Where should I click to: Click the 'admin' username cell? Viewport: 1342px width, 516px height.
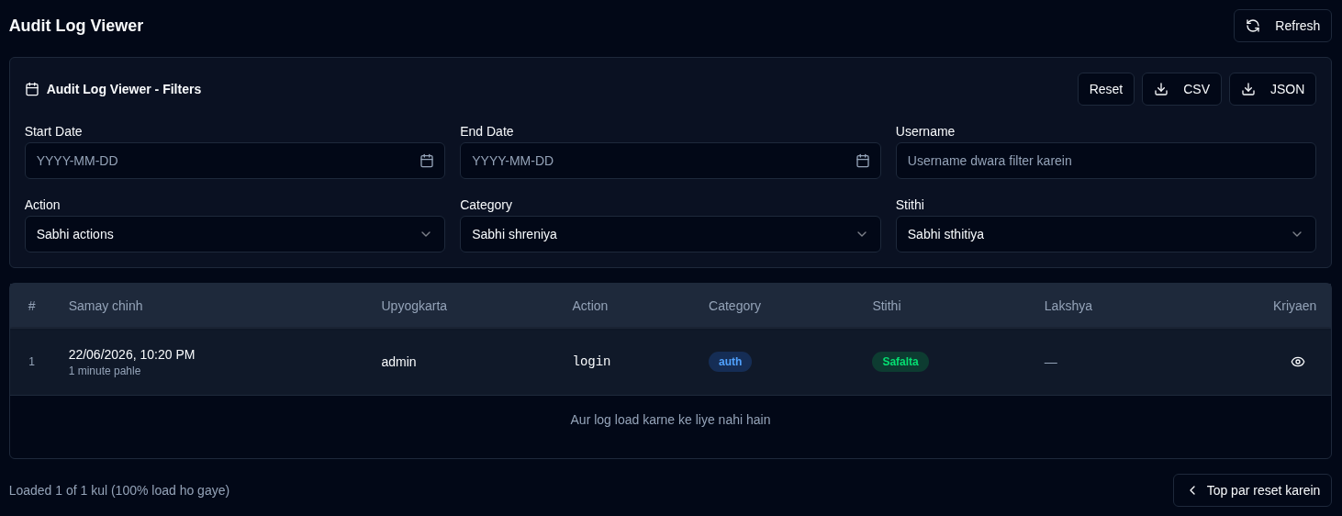tap(398, 362)
